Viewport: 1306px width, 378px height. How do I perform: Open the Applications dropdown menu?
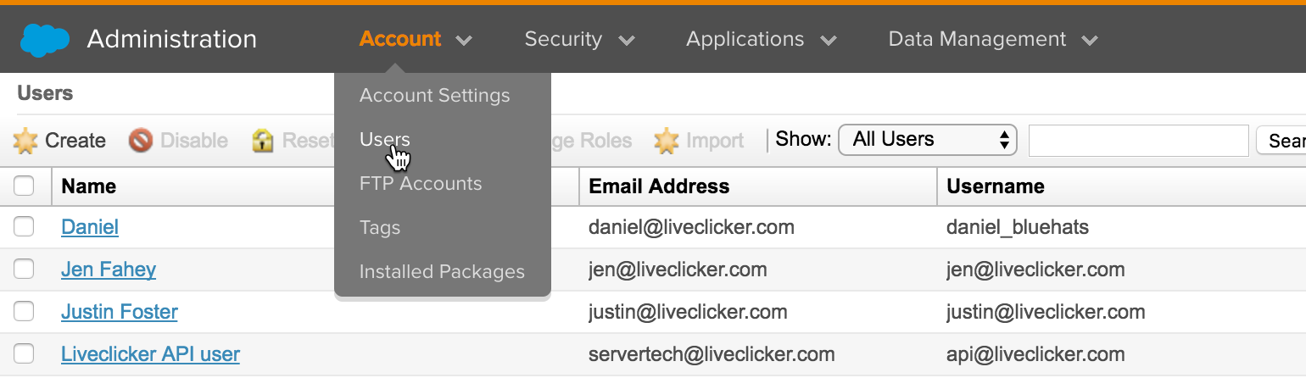pos(761,40)
